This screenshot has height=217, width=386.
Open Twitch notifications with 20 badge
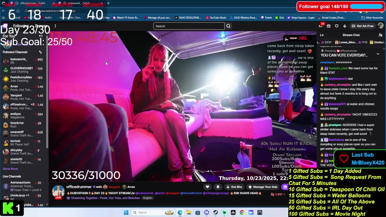tap(321, 26)
